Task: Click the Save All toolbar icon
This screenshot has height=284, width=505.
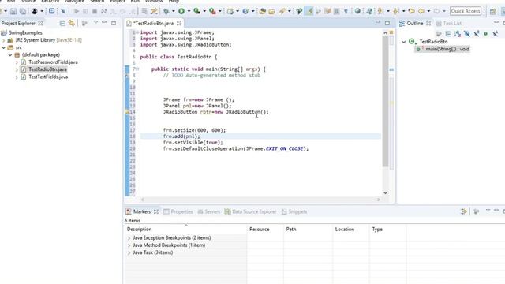Action: click(23, 11)
